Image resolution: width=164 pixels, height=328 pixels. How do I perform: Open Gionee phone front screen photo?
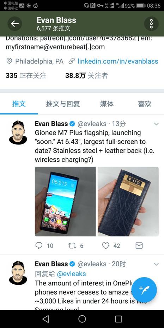click(65, 202)
